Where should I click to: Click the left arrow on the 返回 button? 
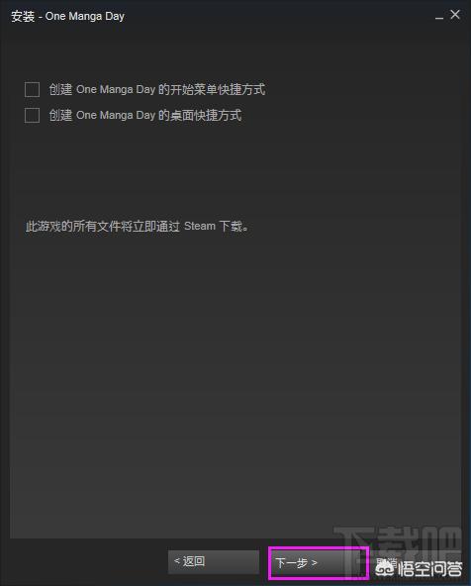click(177, 561)
